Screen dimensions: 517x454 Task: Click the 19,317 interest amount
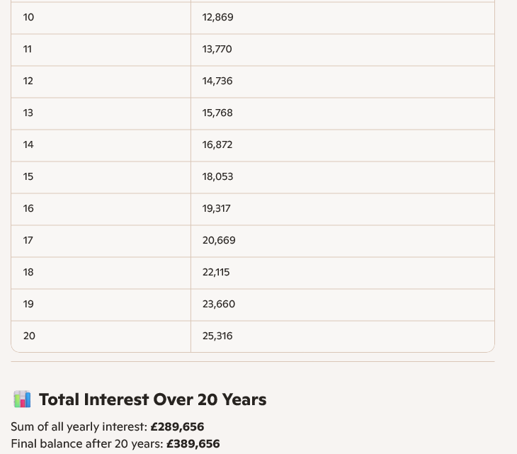216,208
